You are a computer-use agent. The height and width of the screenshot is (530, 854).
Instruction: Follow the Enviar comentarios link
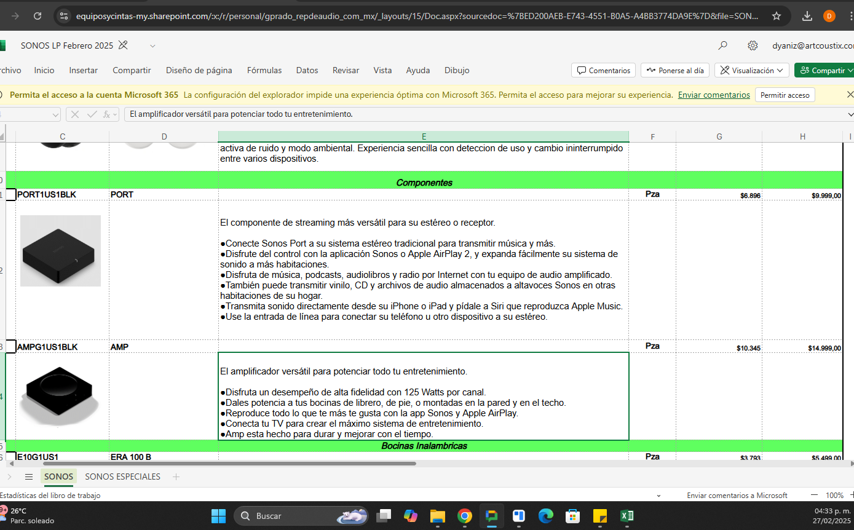714,95
